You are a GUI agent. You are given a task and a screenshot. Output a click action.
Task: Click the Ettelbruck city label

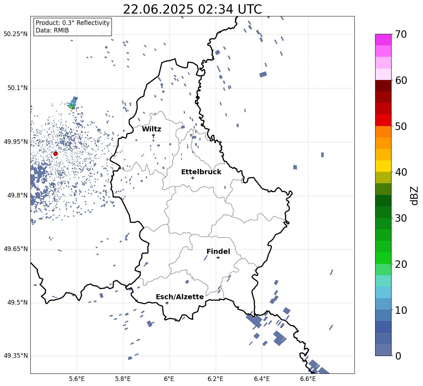pyautogui.click(x=201, y=172)
